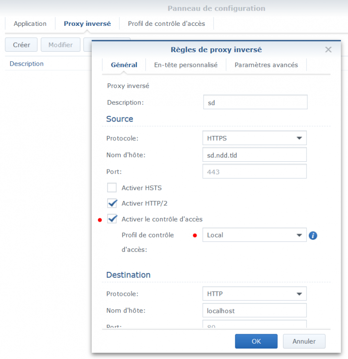This screenshot has width=348, height=359.
Task: Go to the Application tab
Action: pos(30,23)
